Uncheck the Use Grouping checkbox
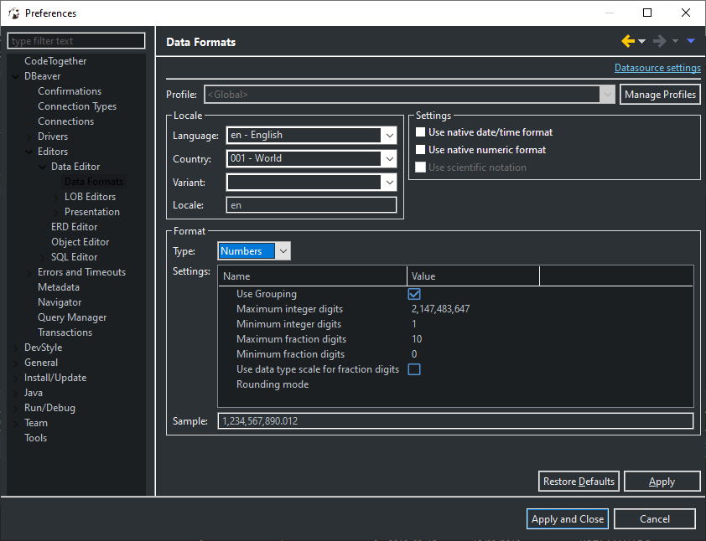Viewport: 706px width, 541px height. click(x=414, y=294)
